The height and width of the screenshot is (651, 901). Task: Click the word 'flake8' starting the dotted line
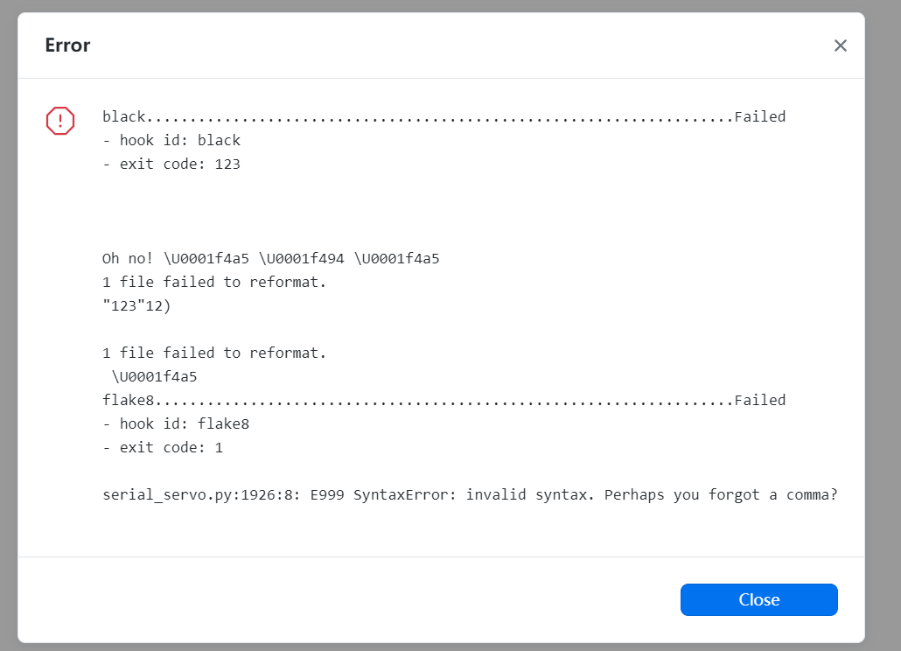pos(128,400)
